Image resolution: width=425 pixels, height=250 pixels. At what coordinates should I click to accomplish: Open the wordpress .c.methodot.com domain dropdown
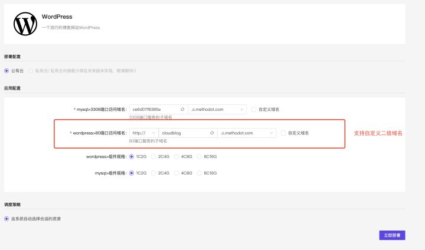point(247,133)
